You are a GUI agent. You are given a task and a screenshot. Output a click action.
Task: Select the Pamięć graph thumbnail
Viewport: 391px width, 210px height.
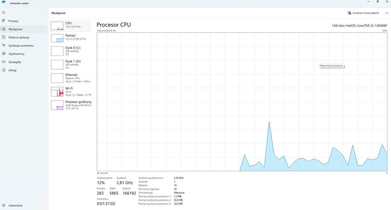click(x=57, y=38)
